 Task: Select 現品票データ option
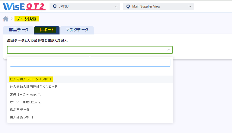tap(90, 110)
